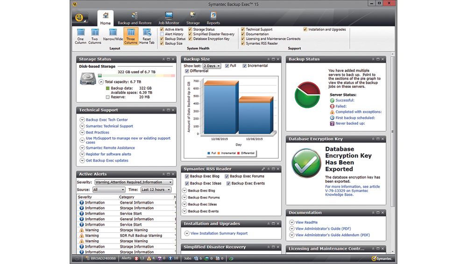Toggle Database Encryption Key checkbox

tap(190, 39)
